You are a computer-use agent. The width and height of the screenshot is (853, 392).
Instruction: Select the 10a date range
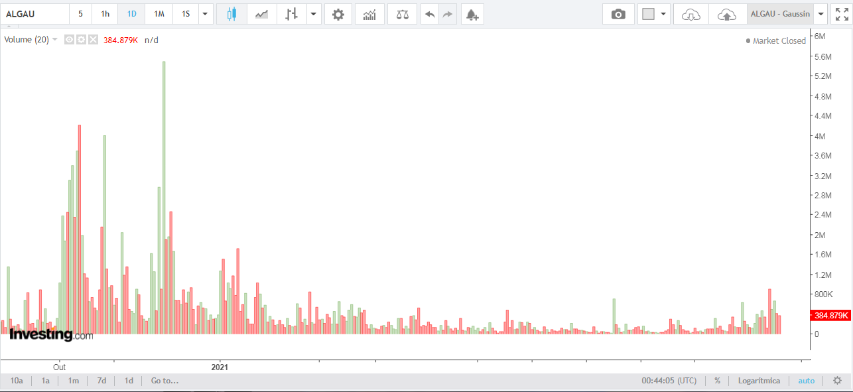pyautogui.click(x=17, y=381)
